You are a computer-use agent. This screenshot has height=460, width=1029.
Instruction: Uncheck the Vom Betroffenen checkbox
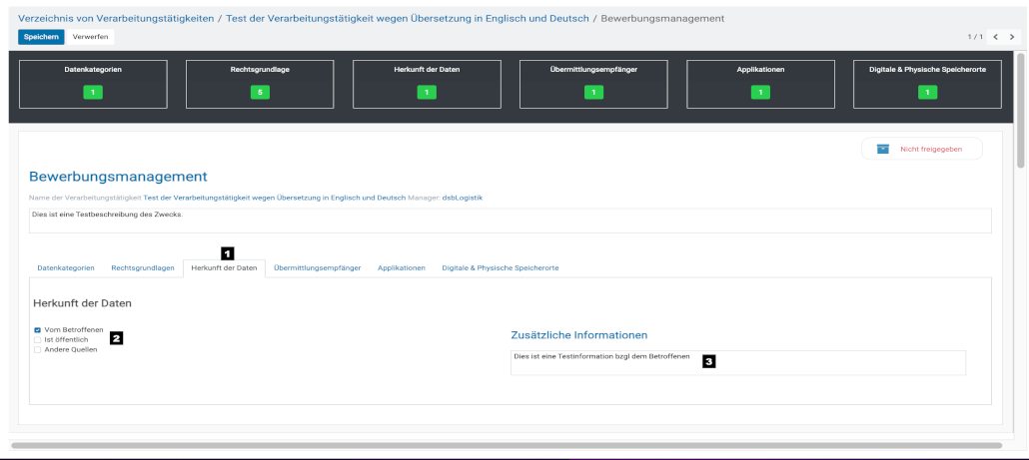point(38,329)
